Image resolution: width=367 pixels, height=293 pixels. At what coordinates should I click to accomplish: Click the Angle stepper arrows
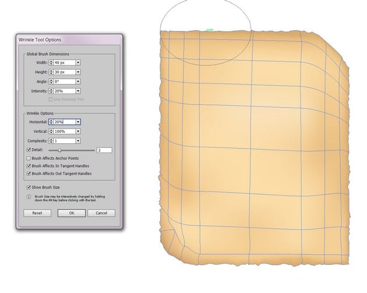tap(51, 82)
